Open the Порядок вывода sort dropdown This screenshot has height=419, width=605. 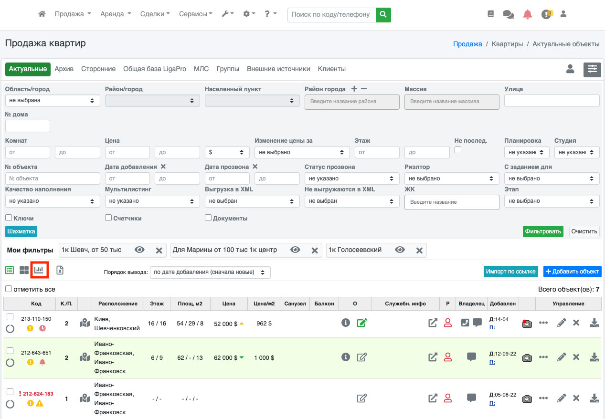pyautogui.click(x=210, y=272)
